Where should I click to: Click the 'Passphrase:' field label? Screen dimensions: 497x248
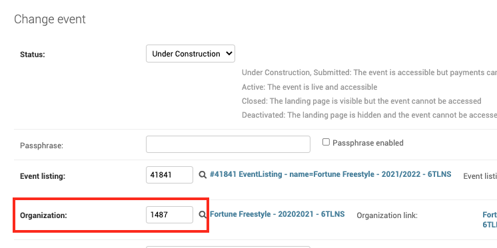(x=41, y=146)
